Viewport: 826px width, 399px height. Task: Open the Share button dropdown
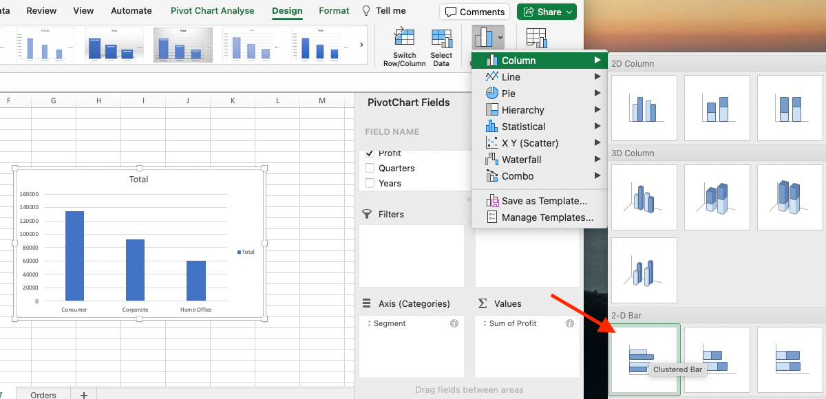coord(569,12)
